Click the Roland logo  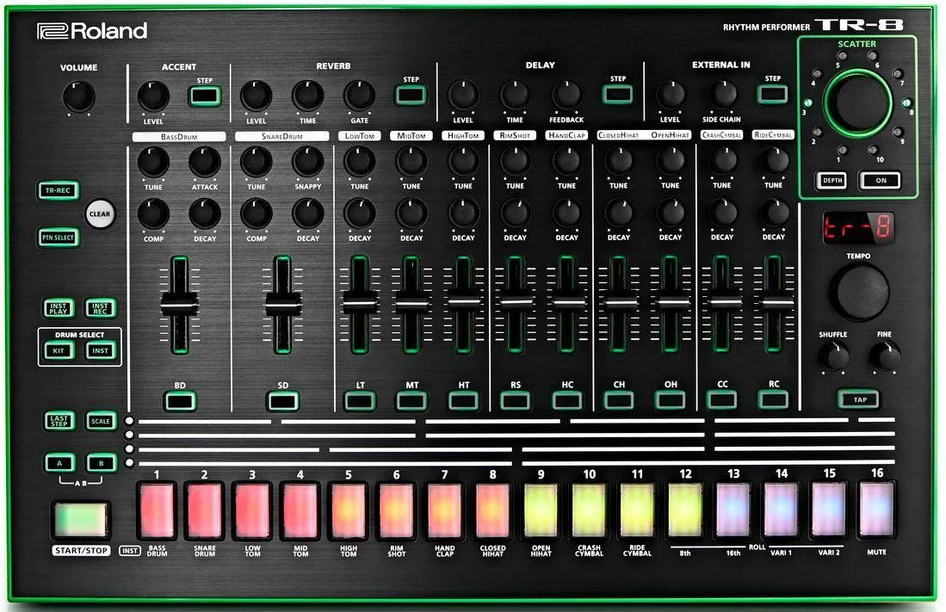click(x=92, y=31)
